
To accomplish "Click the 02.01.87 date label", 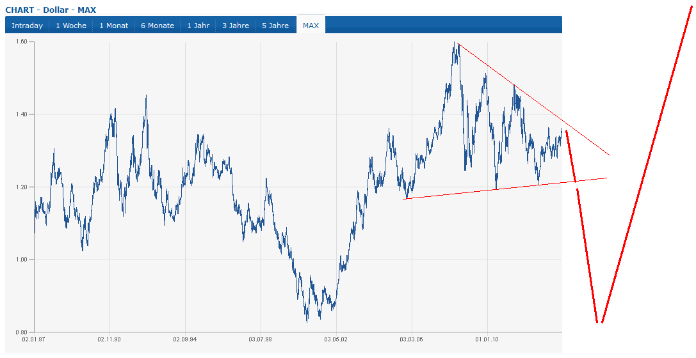I will [x=33, y=339].
